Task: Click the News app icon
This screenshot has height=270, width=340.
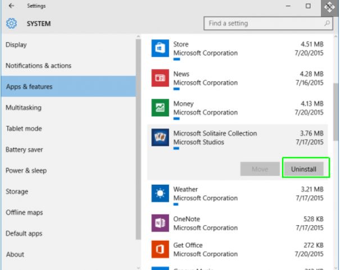Action: tap(160, 77)
